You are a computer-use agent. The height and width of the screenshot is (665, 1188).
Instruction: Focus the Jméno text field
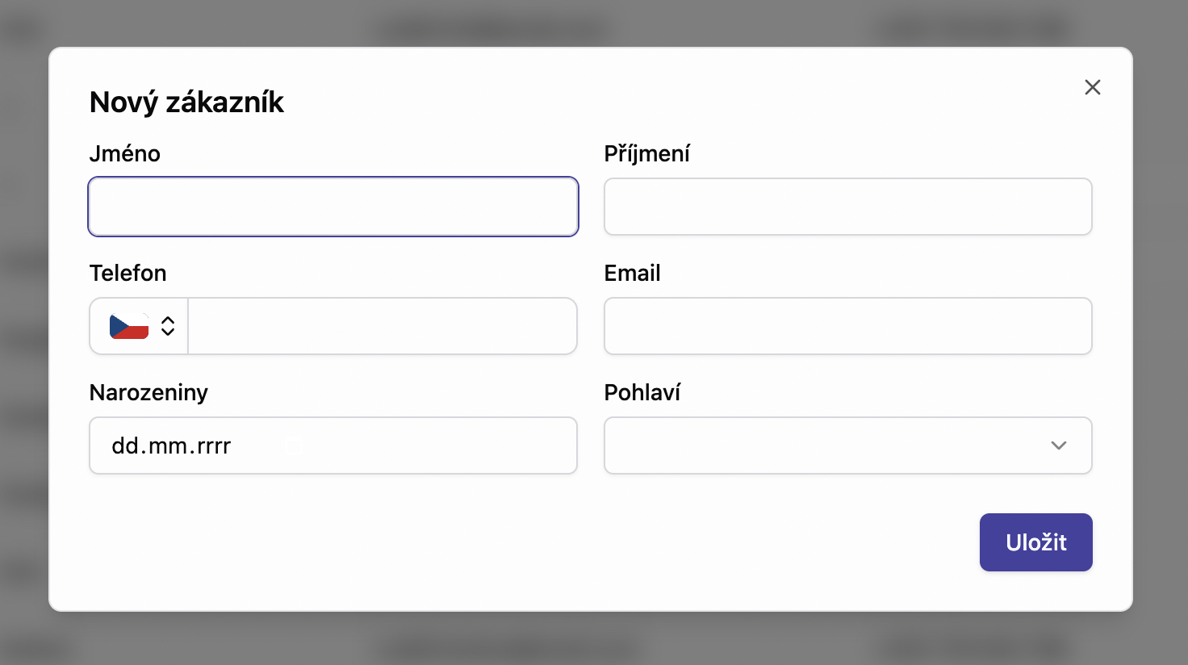coord(333,207)
